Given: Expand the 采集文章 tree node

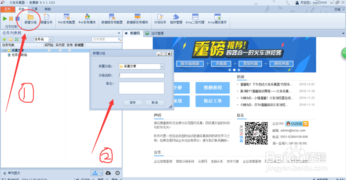Looking at the screenshot, I should (4, 50).
